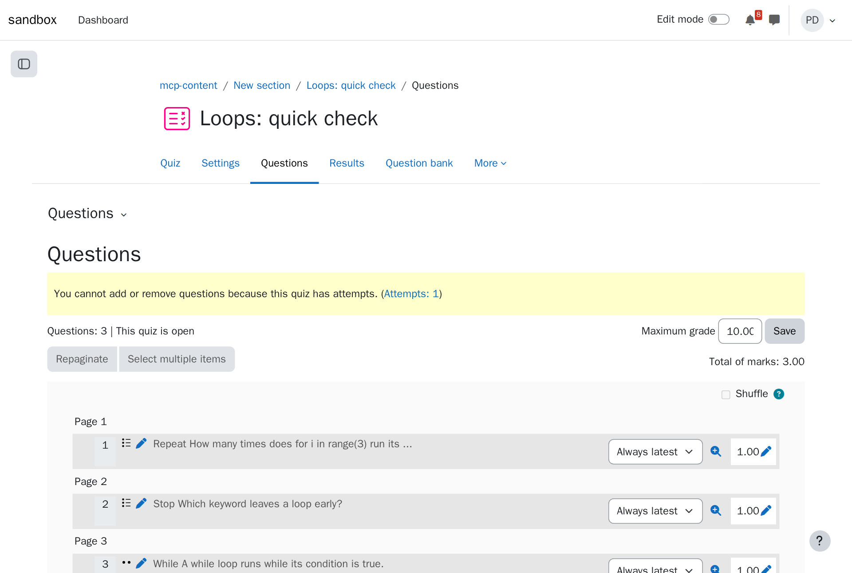Switch to the Quiz tab
The width and height of the screenshot is (852, 573).
click(170, 163)
